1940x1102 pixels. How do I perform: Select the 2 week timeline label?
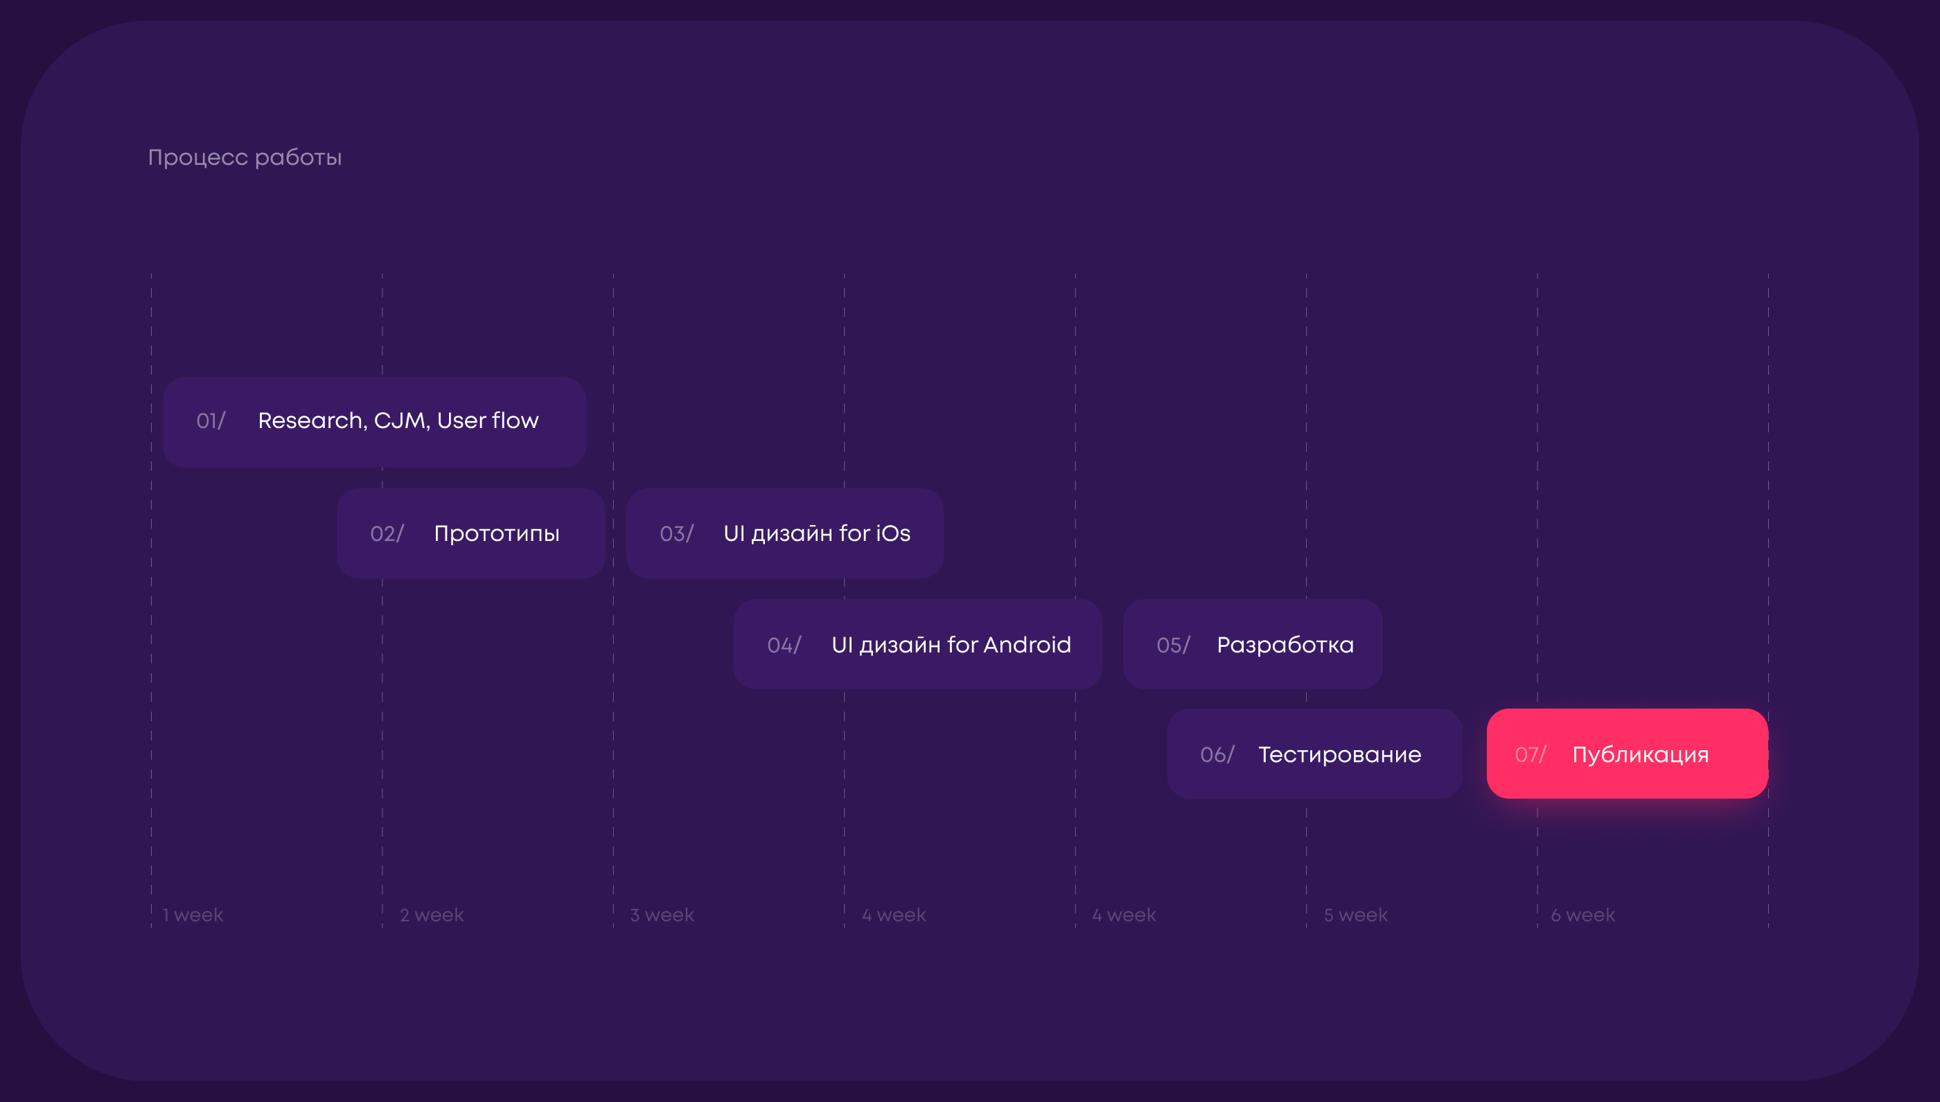[x=432, y=915]
